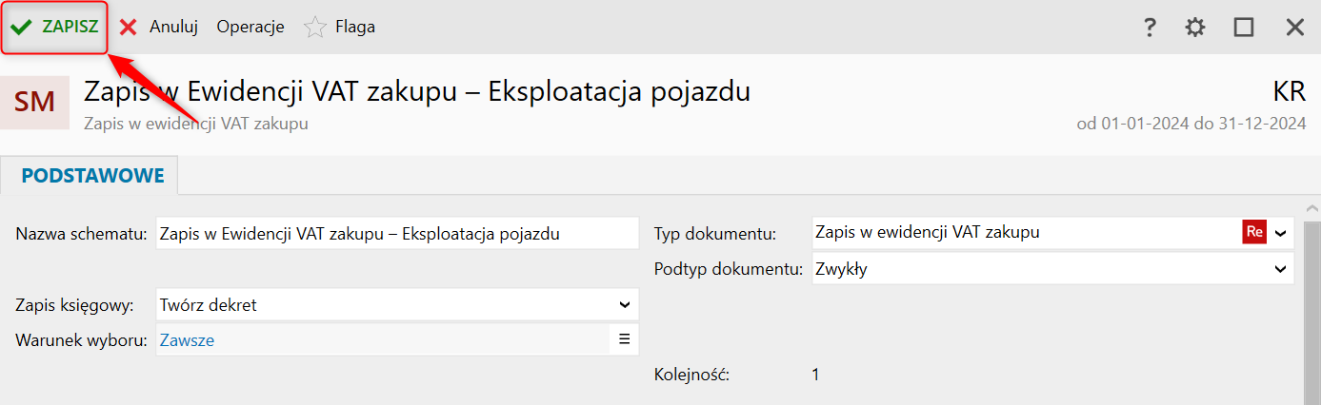
Task: Open the Operacje menu
Action: tap(250, 27)
